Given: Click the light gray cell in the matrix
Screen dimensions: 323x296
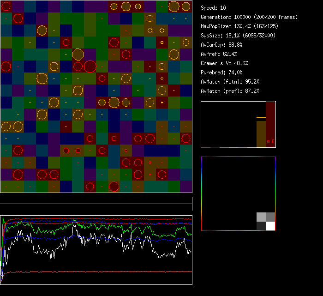Looking at the screenshot, I should (261, 217).
